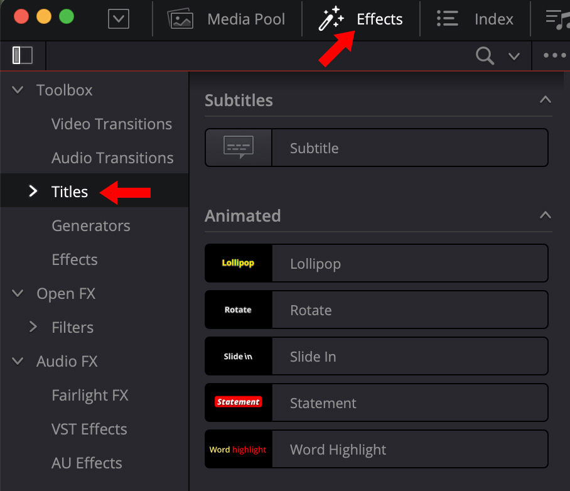Expand the Titles disclosure arrow
The image size is (570, 491).
click(x=33, y=192)
